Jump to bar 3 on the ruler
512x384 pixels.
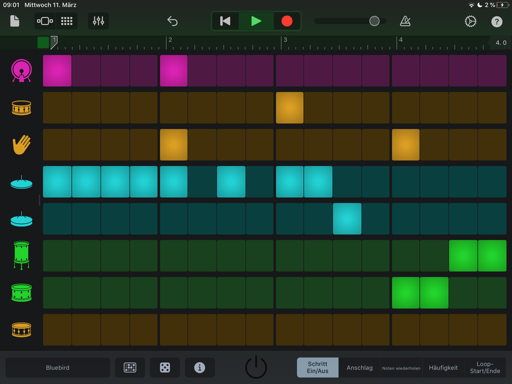[285, 40]
